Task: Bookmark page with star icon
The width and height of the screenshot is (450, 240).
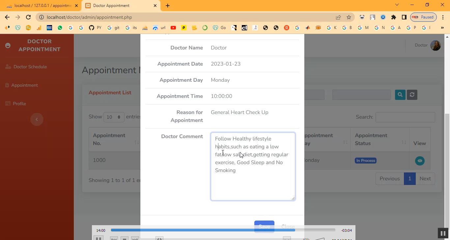Action: click(x=349, y=17)
